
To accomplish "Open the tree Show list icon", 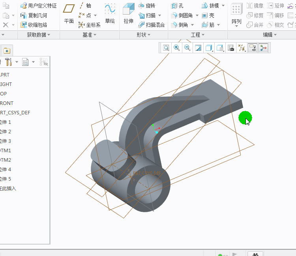I will [x=25, y=62].
